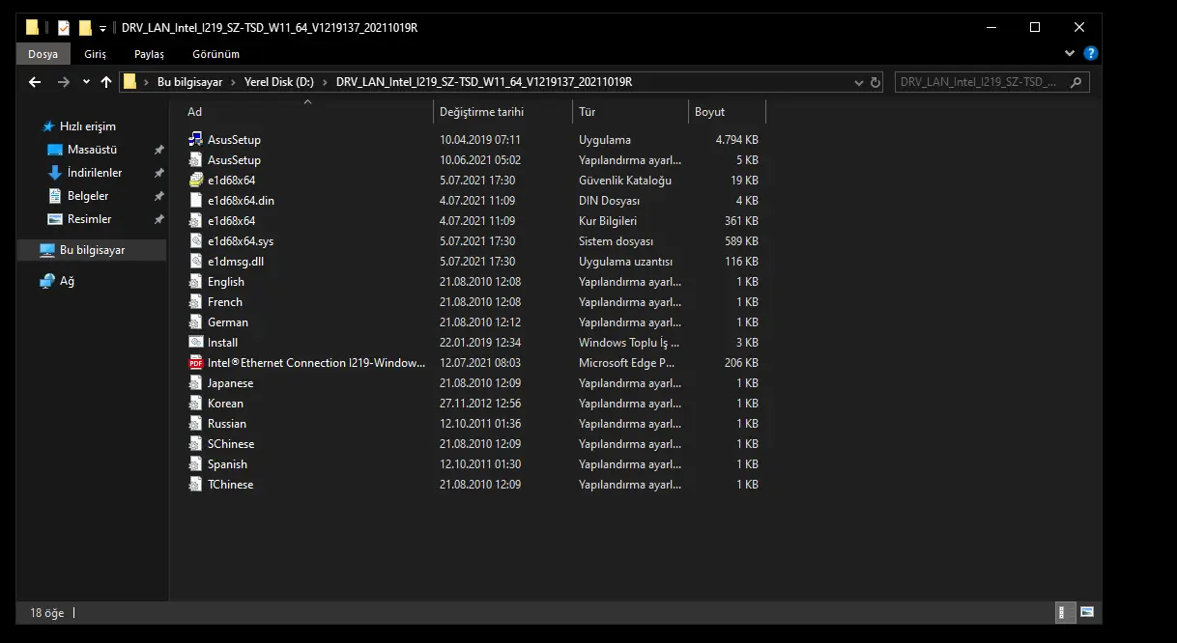Image resolution: width=1177 pixels, height=643 pixels.
Task: Select the e1d68x64 Kur Bilgileri file
Action: tap(231, 221)
